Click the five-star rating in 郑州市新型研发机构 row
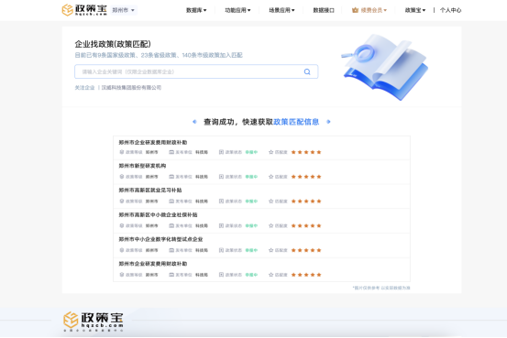The width and height of the screenshot is (507, 338). point(306,177)
